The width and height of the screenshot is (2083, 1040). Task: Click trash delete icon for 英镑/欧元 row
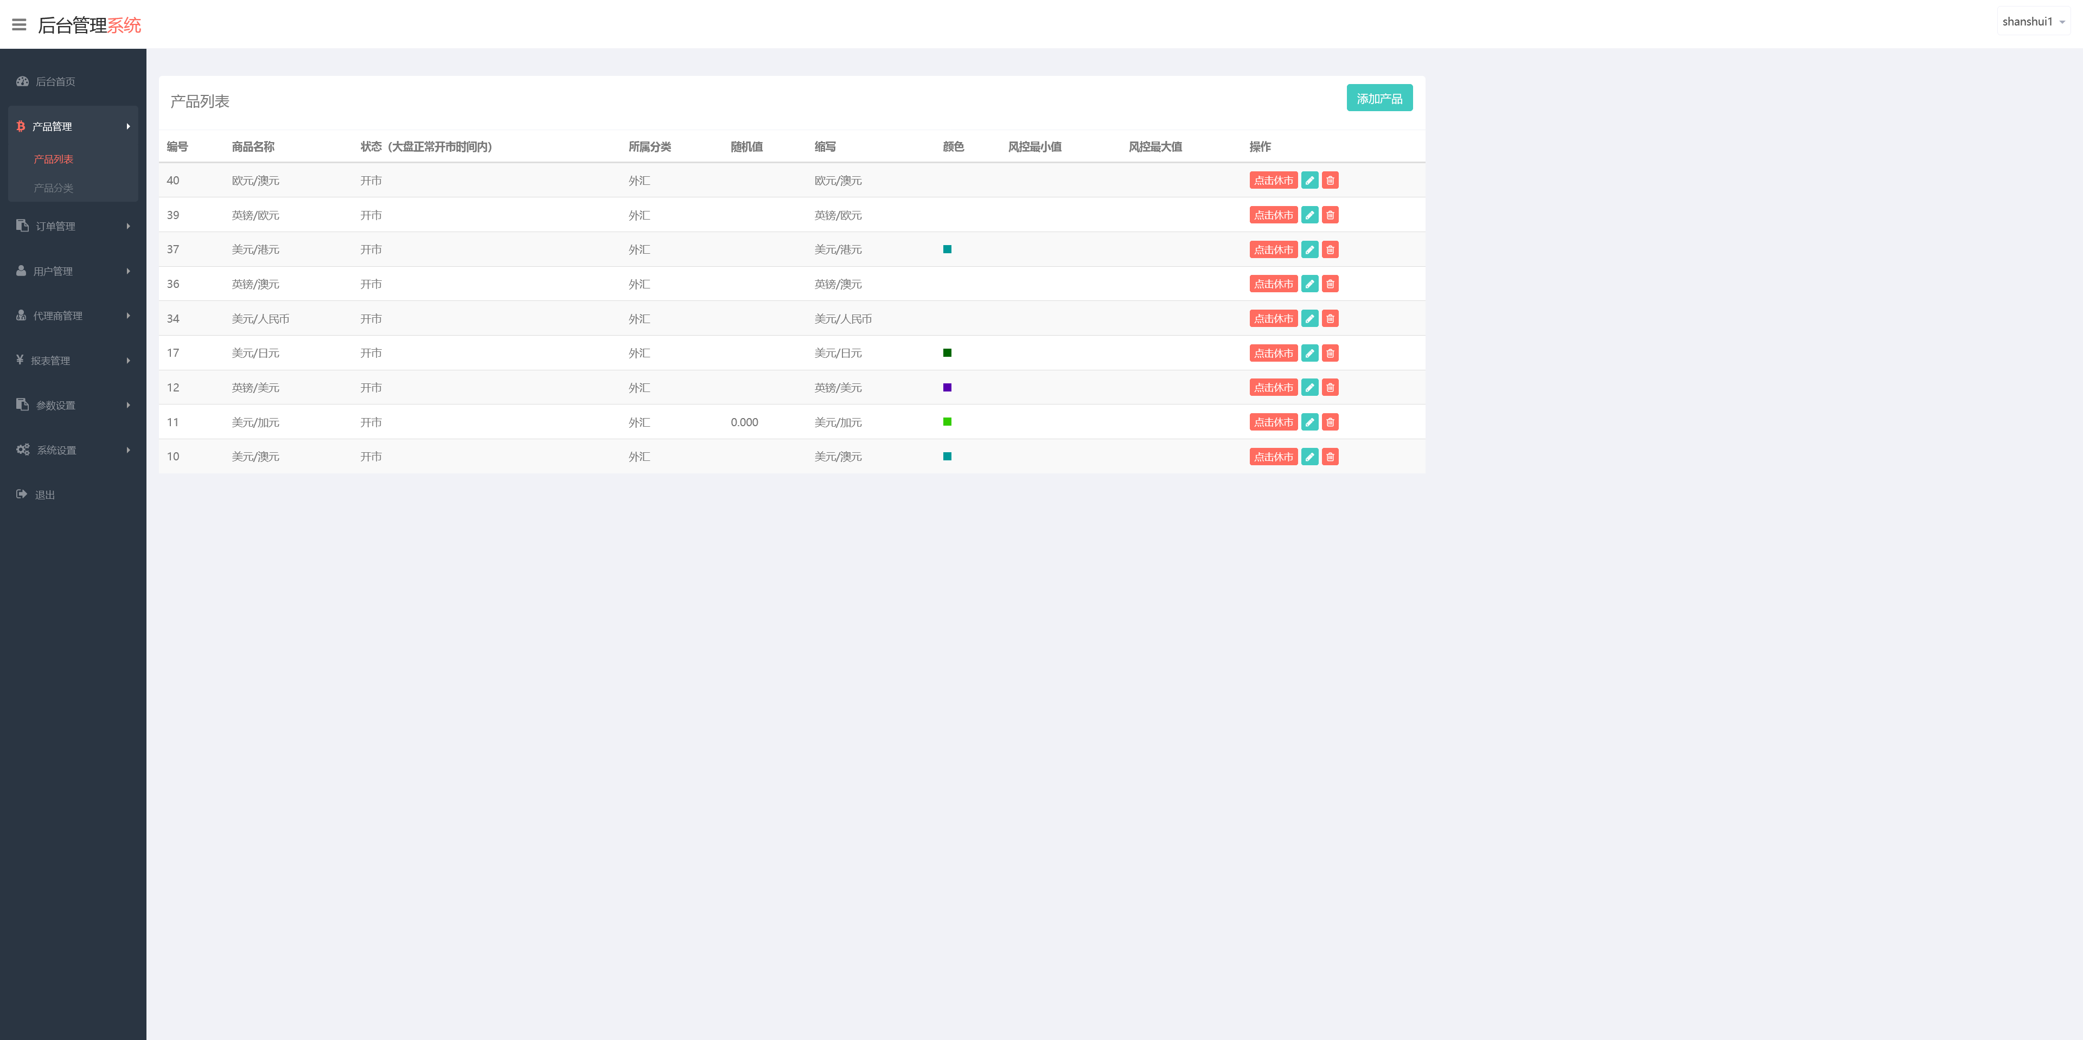click(1330, 215)
